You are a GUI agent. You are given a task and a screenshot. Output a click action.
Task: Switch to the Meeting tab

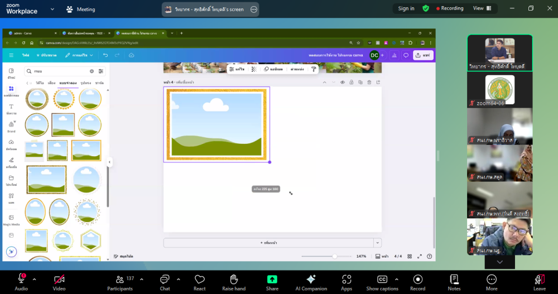[x=81, y=9]
